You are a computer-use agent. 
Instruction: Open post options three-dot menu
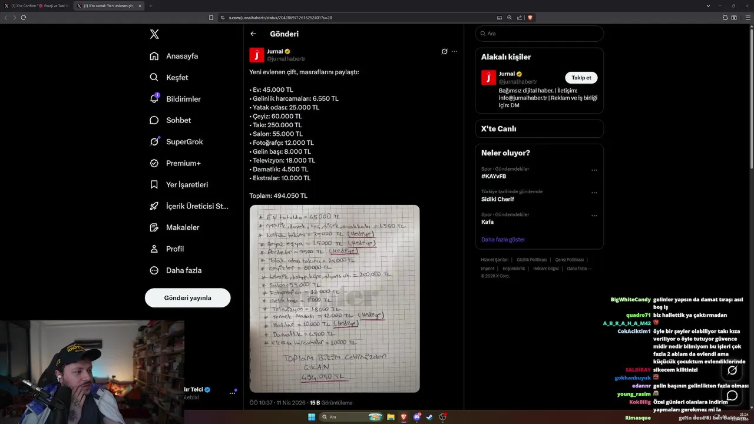pos(454,51)
